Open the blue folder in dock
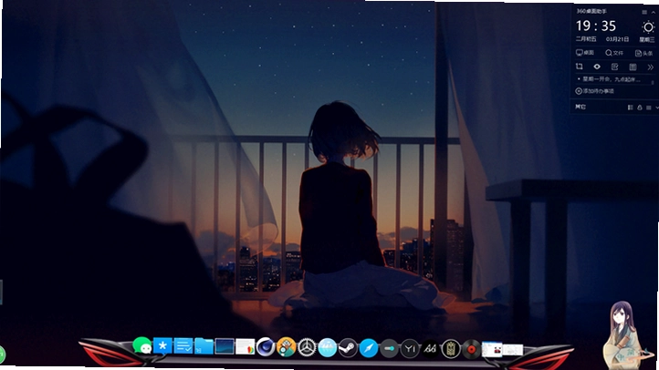 (204, 347)
